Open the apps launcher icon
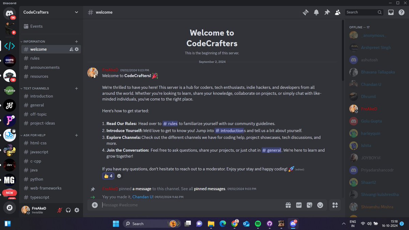The width and height of the screenshot is (409, 230). click(335, 205)
